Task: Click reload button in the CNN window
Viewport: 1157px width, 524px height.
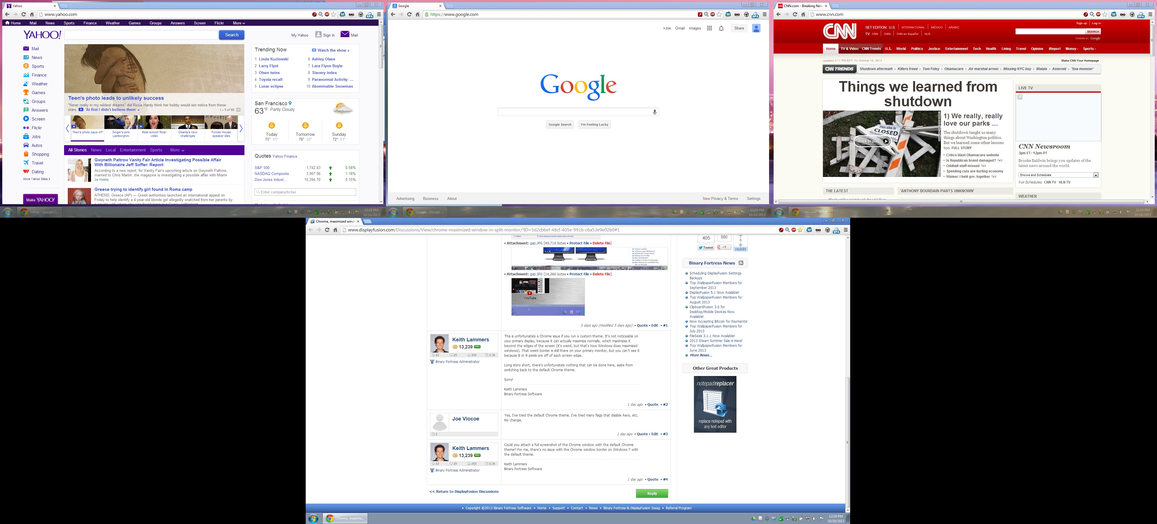Action: pyautogui.click(x=795, y=14)
